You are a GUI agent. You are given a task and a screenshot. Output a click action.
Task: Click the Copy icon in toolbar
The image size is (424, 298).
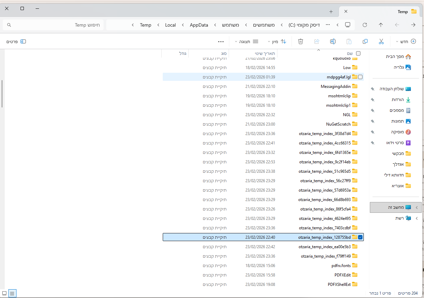coord(365,41)
